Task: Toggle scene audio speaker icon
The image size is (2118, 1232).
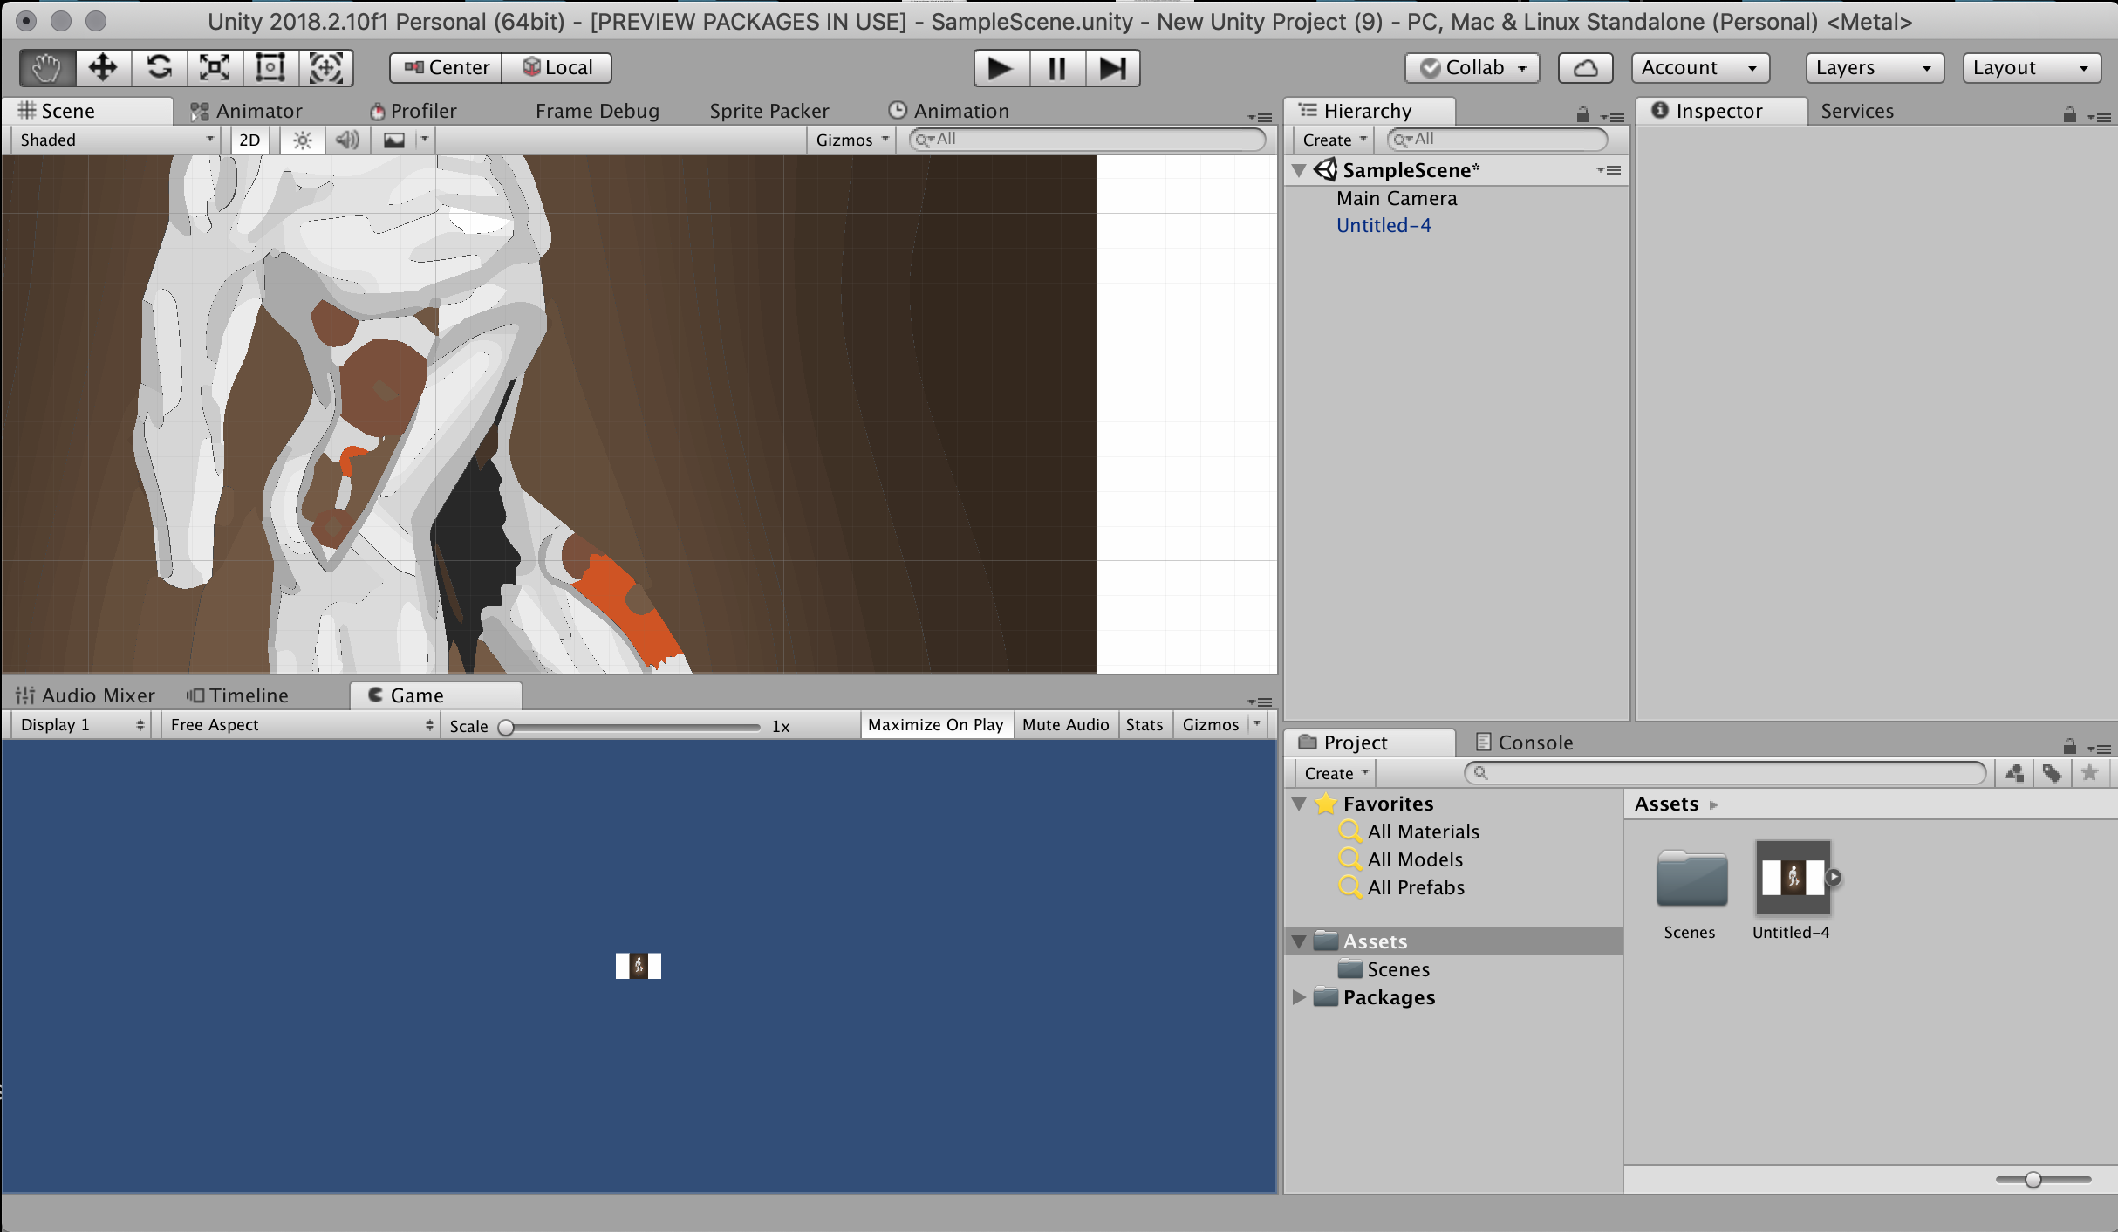Action: 347,140
